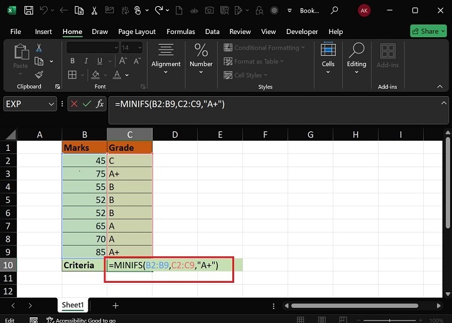Expand the Number group dropdown
The height and width of the screenshot is (323, 452).
[201, 72]
